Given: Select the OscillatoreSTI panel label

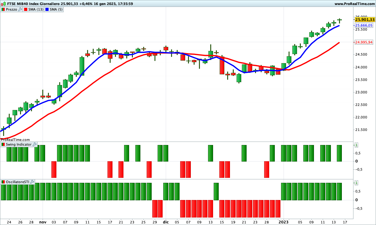Looking at the screenshot, I should tap(18, 182).
